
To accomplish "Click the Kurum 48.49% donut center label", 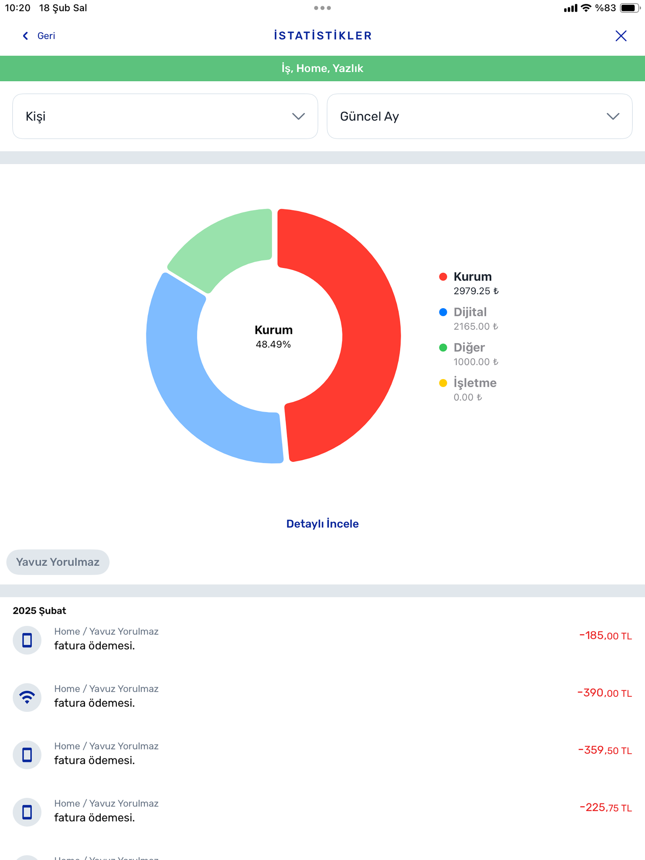I will (273, 337).
